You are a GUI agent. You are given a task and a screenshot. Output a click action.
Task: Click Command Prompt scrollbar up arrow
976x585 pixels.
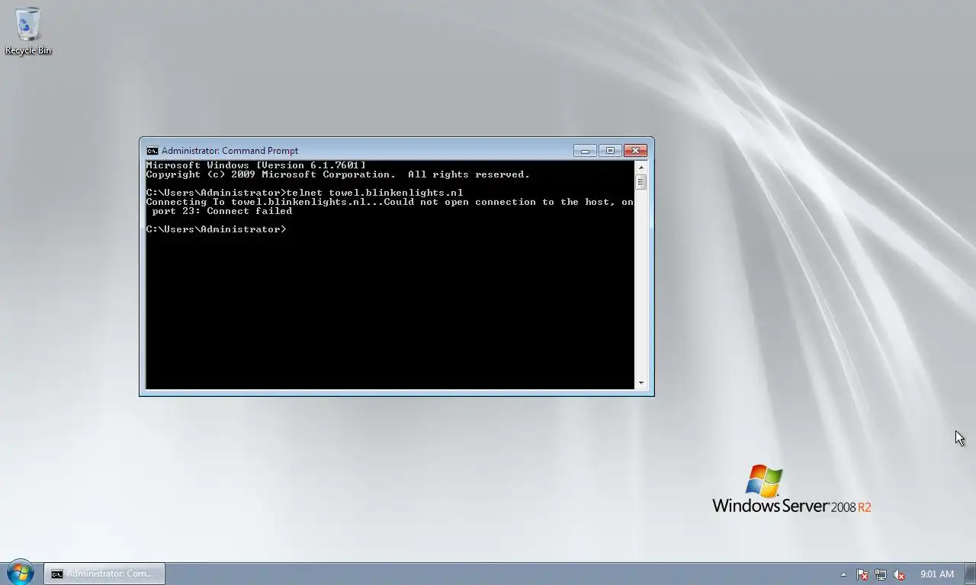tap(640, 167)
